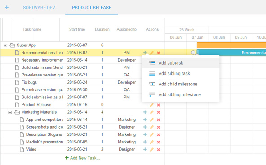Image resolution: width=266 pixels, height=165 pixels.
Task: Click add icon on Recommendations row
Action: (x=145, y=53)
